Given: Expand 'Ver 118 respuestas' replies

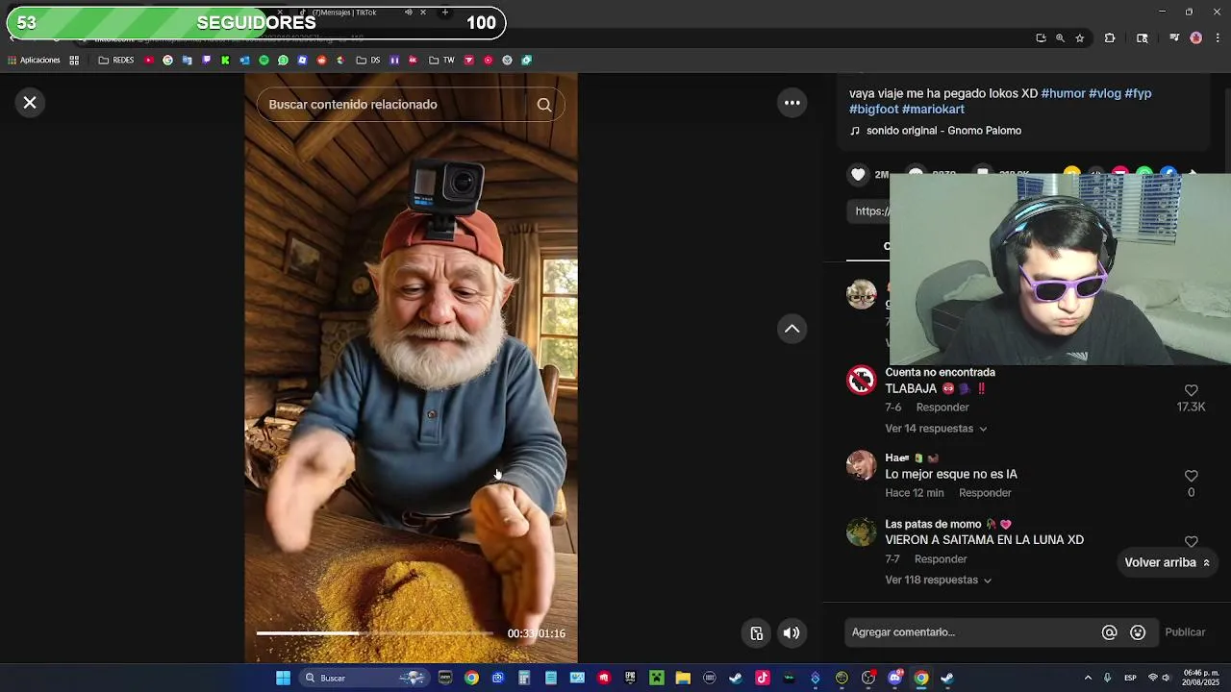Looking at the screenshot, I should 939,581.
